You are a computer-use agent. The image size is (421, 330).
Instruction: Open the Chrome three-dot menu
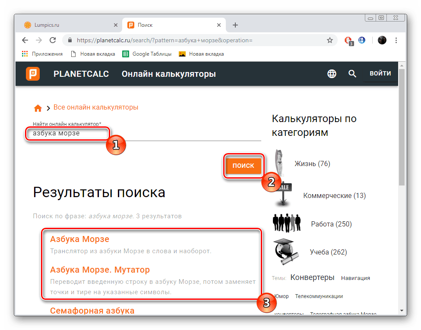point(396,40)
